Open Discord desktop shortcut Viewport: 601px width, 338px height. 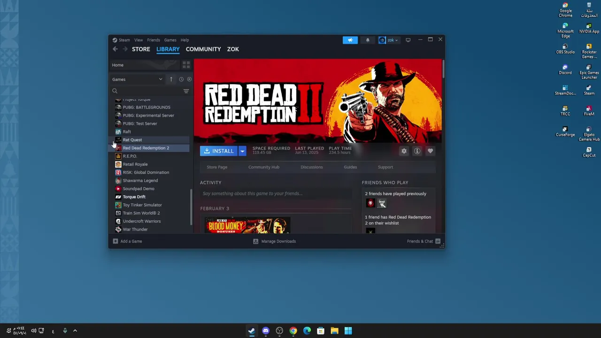click(565, 70)
